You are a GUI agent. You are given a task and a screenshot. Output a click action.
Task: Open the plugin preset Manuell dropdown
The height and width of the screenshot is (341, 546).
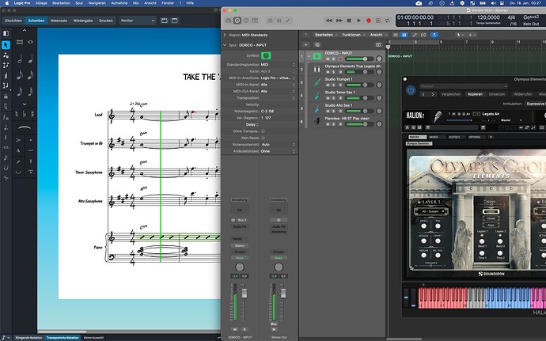pyautogui.click(x=464, y=86)
